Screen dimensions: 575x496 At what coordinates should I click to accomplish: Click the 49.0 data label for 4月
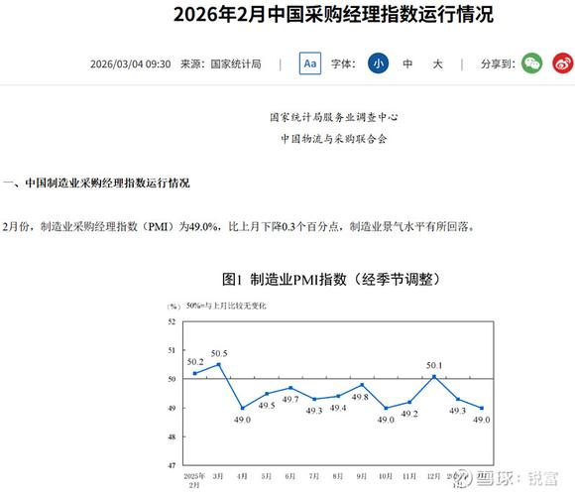tap(242, 420)
